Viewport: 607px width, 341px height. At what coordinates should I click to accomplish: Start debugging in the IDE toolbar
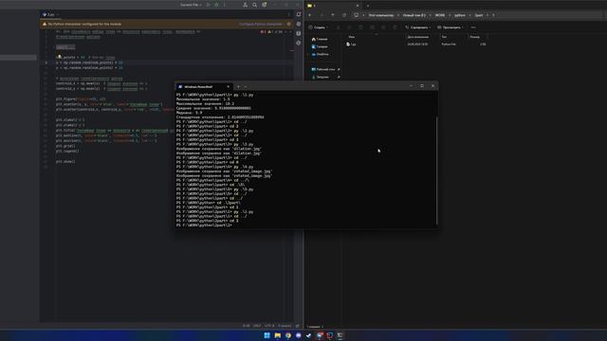pyautogui.click(x=216, y=5)
